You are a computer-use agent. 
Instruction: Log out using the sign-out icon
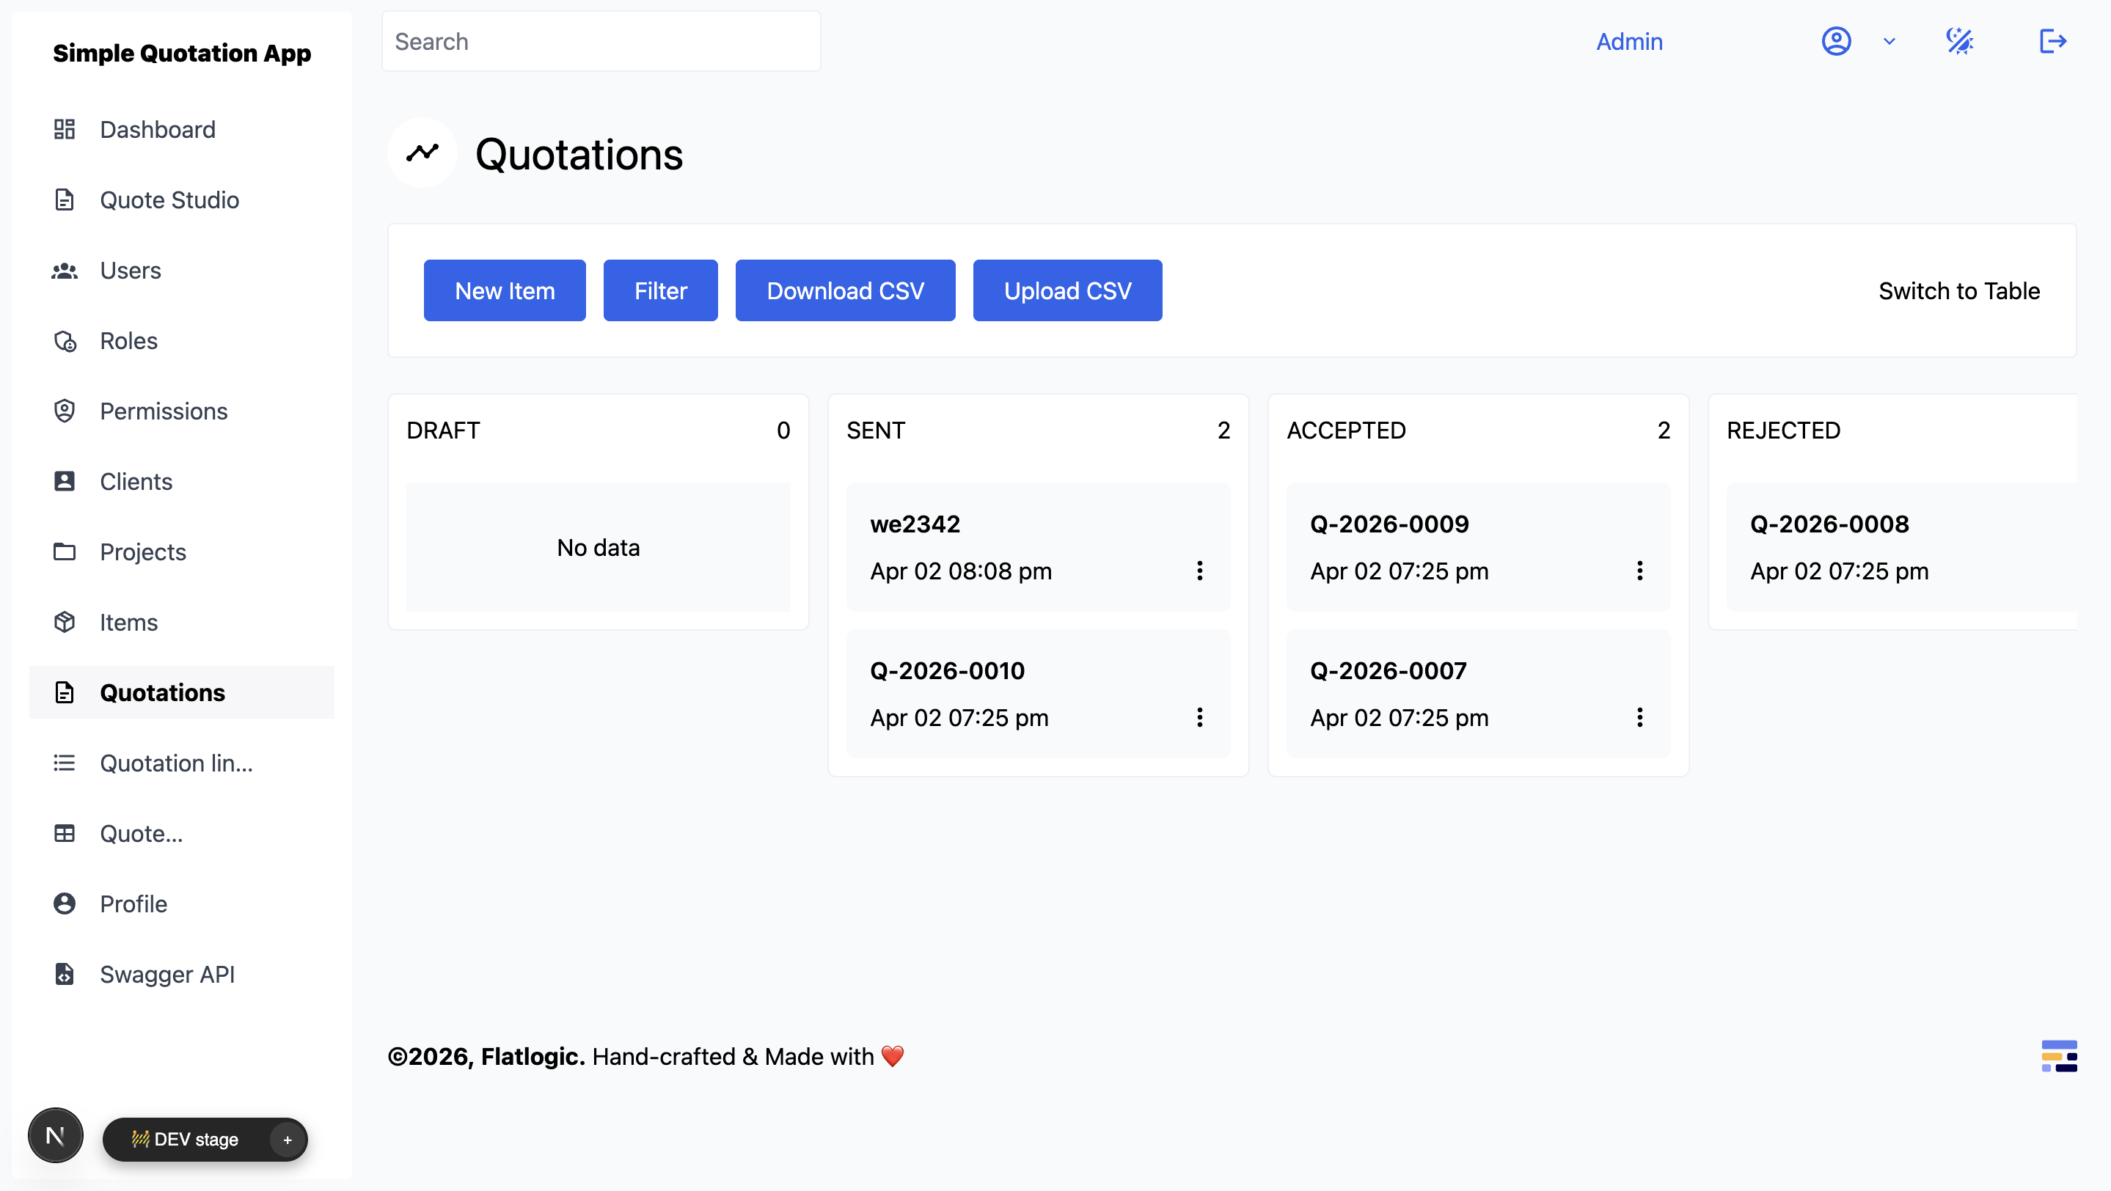2052,41
